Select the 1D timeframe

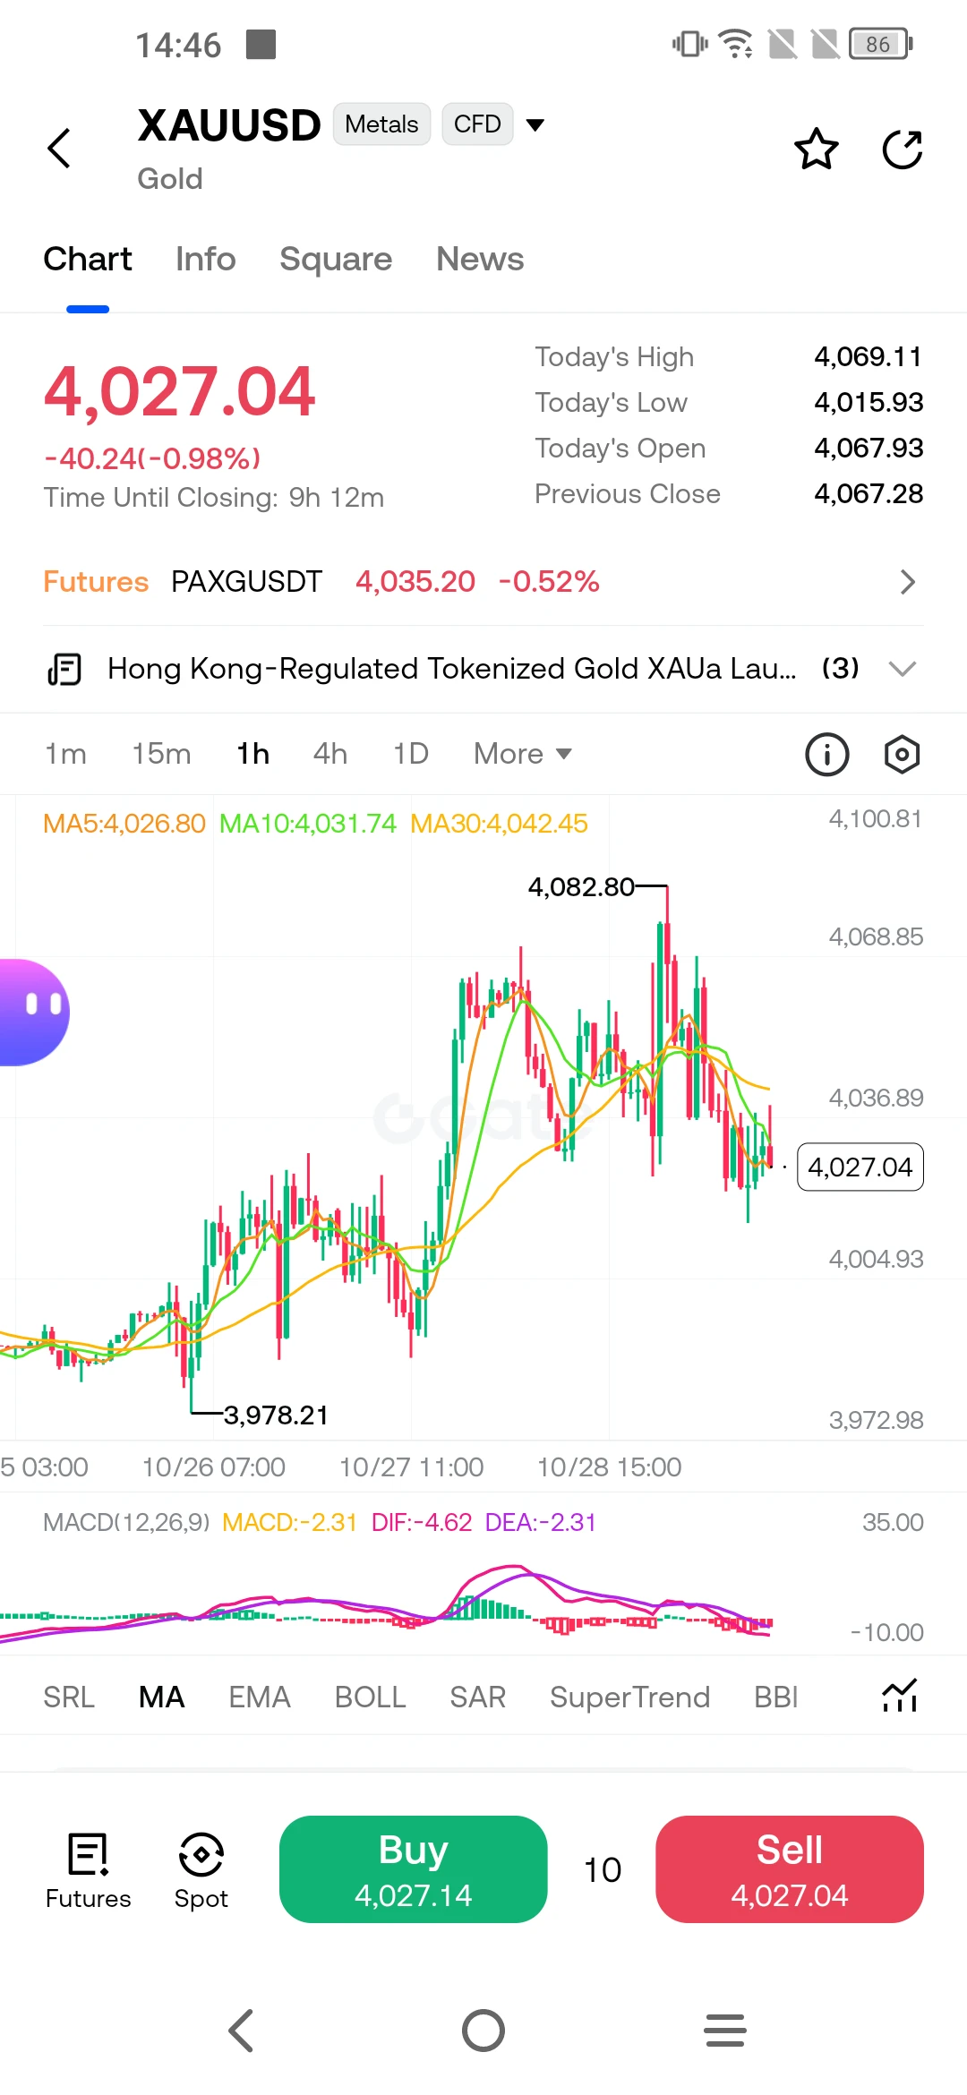(x=411, y=754)
